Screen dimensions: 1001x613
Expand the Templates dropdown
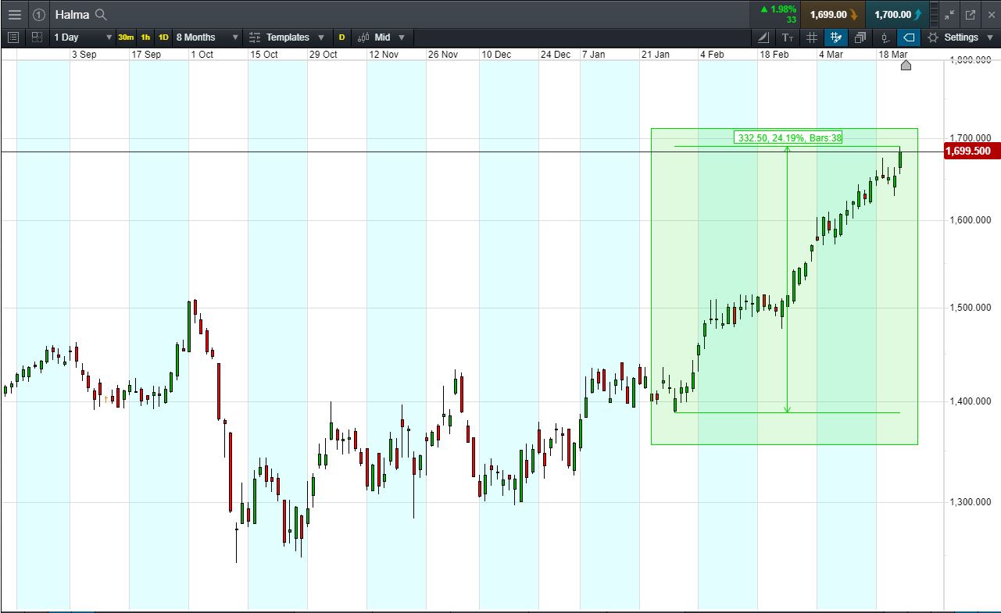pos(288,37)
